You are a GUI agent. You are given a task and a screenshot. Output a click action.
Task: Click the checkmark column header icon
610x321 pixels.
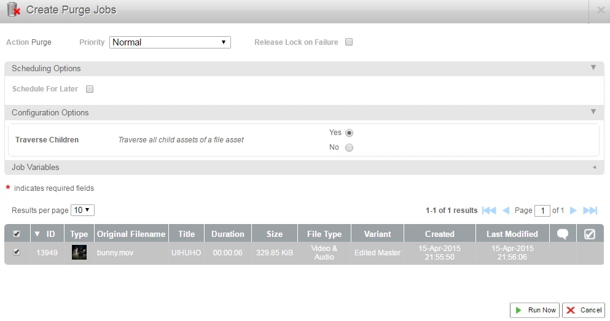589,234
